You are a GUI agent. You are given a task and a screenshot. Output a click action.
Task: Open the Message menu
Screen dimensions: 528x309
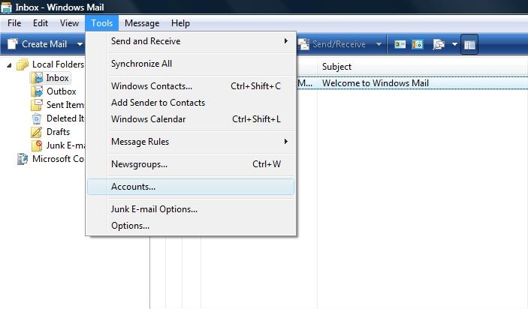point(142,23)
